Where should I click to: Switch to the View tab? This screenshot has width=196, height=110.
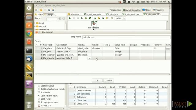39,15
